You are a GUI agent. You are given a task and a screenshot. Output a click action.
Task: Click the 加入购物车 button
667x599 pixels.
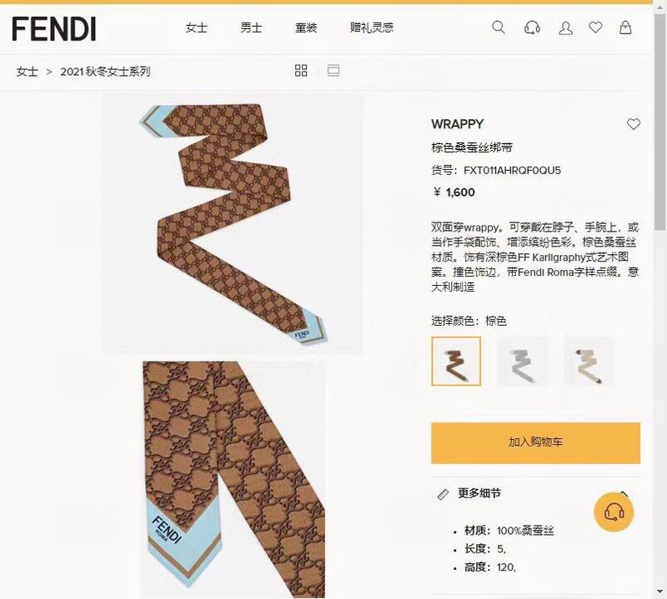click(535, 442)
